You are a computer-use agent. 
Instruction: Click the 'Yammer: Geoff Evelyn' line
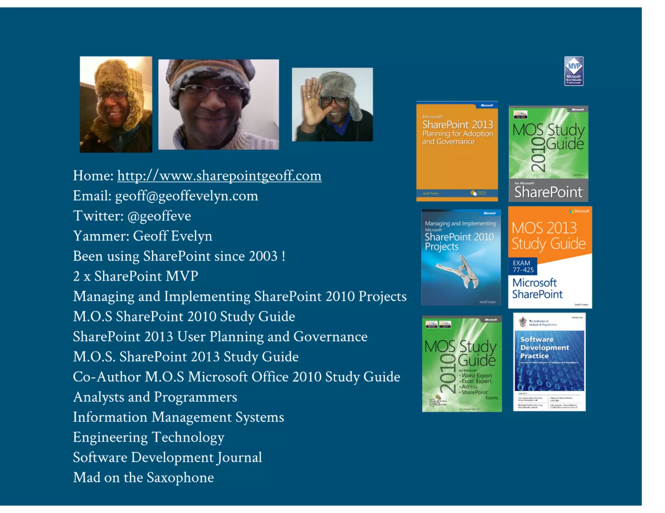click(143, 236)
